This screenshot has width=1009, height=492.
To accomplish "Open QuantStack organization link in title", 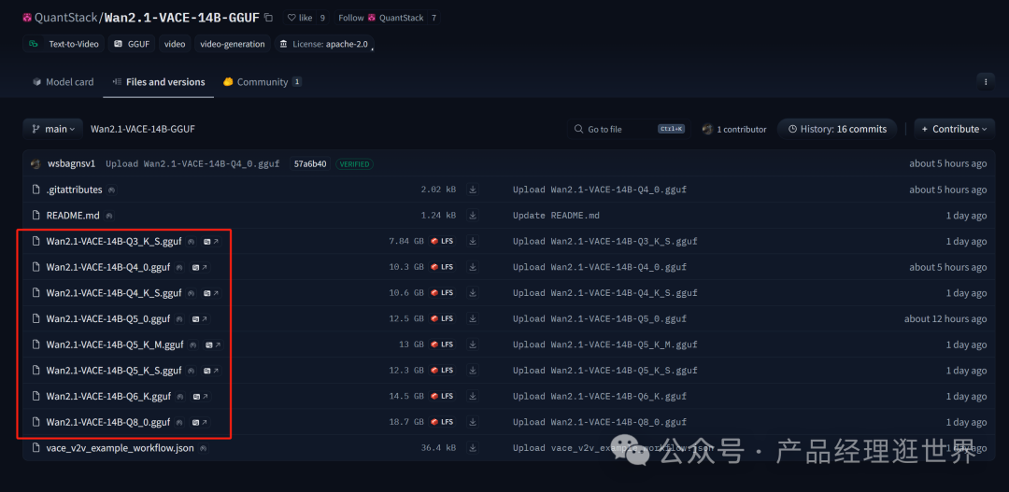I will 64,18.
